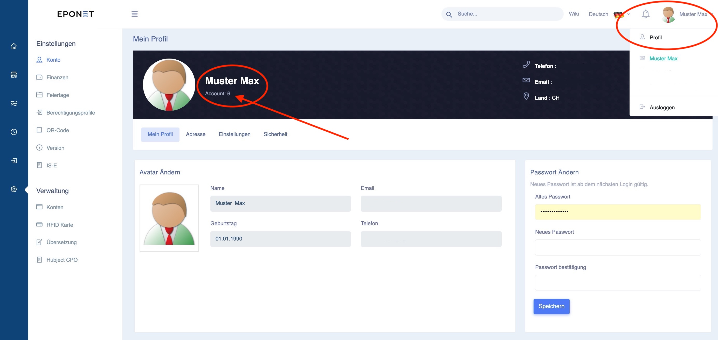Switch to the Einstellungen tab

[x=234, y=134]
